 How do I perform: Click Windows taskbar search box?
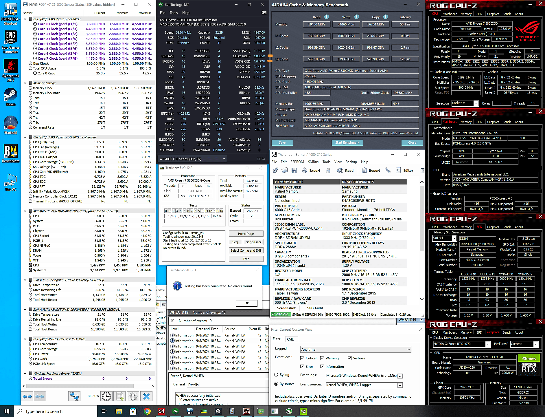(x=56, y=411)
